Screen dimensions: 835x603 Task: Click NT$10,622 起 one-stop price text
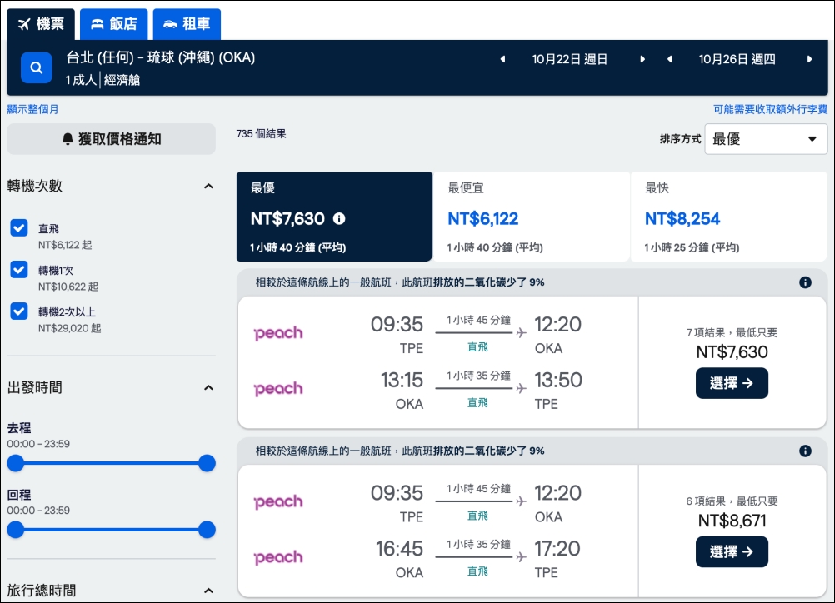(x=68, y=287)
